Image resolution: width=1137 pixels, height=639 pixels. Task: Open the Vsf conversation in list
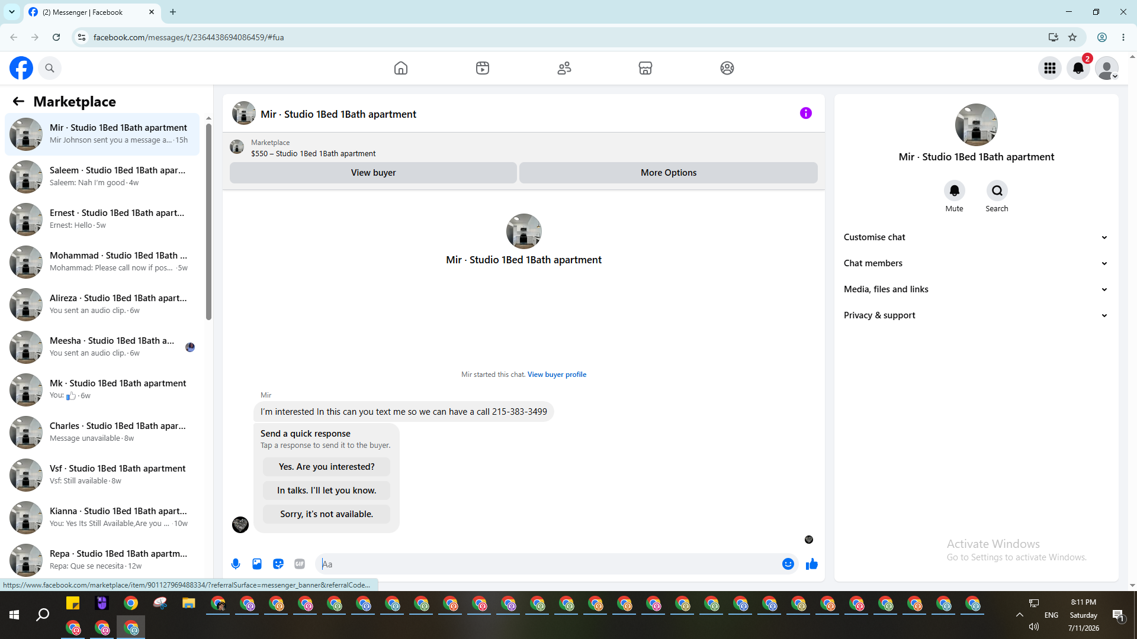[x=102, y=475]
